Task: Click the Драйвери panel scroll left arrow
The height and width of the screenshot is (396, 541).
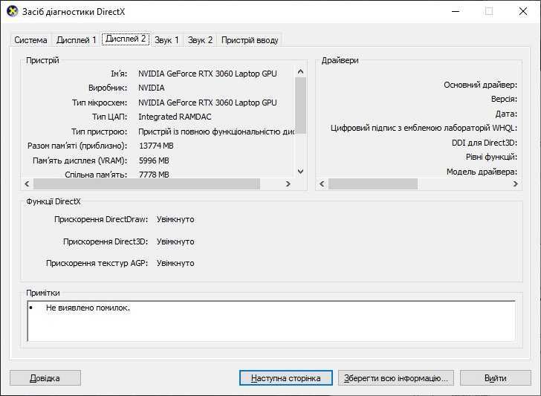Action: pyautogui.click(x=322, y=184)
